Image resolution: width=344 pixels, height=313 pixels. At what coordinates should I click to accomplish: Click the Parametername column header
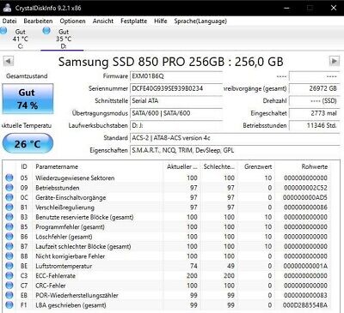(98, 166)
